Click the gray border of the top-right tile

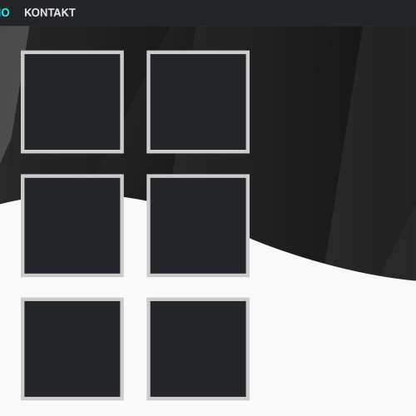tap(198, 52)
